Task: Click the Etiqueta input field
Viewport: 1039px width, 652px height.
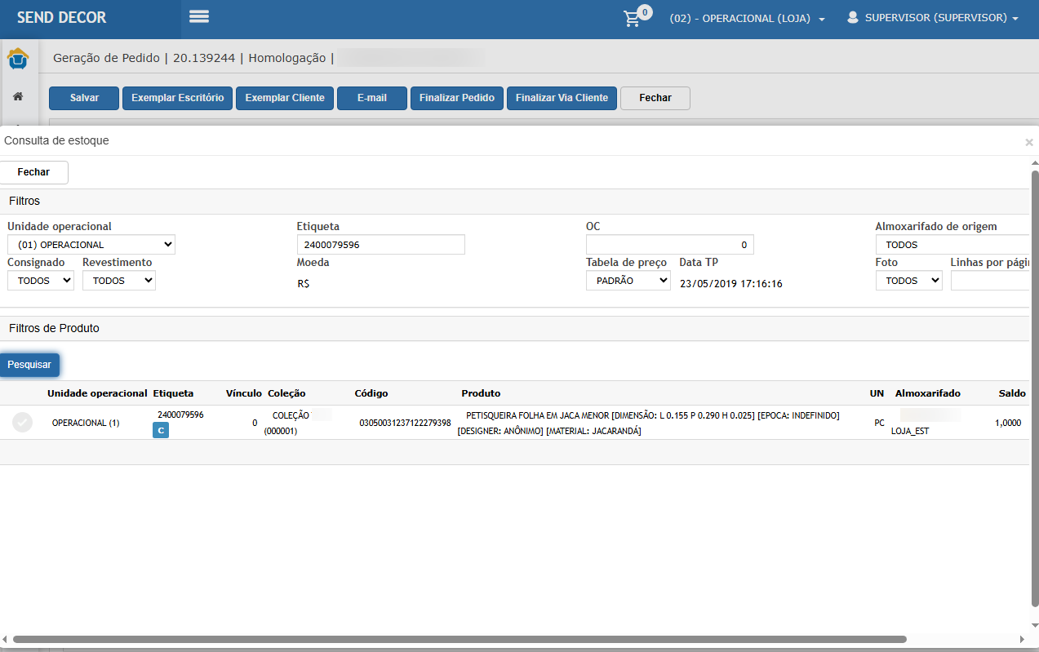Action: tap(381, 244)
